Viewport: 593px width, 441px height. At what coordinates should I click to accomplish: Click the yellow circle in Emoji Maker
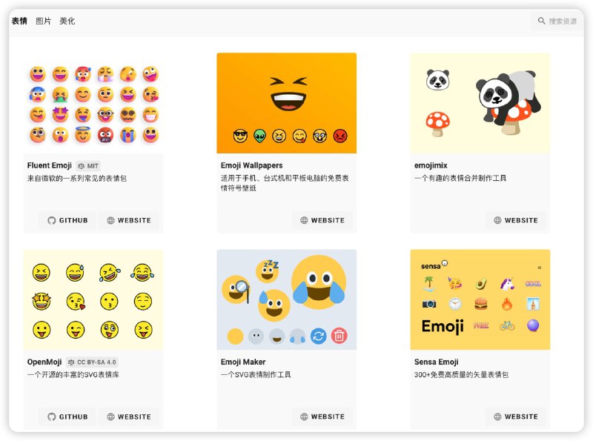point(235,336)
